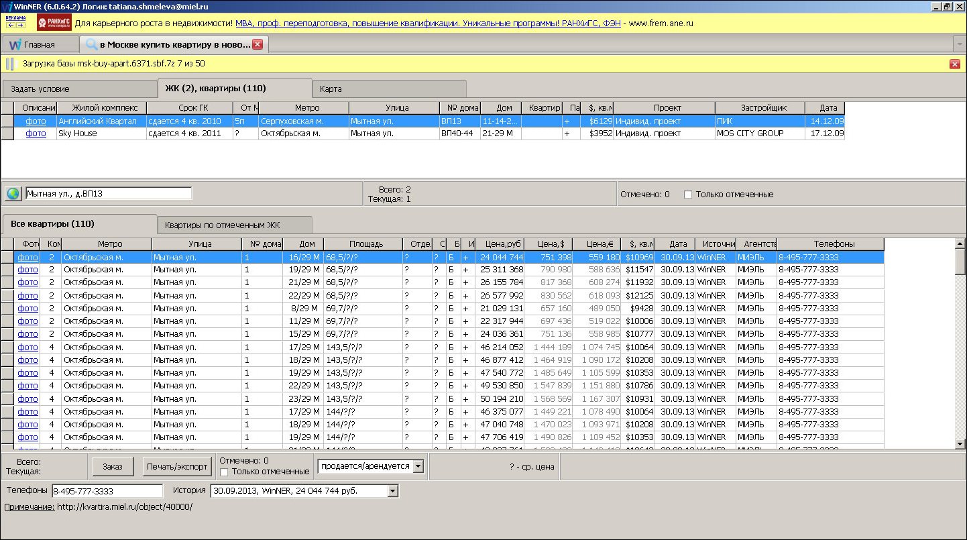Sort apartments by Цена,руб column header
The image size is (967, 540).
[x=500, y=244]
